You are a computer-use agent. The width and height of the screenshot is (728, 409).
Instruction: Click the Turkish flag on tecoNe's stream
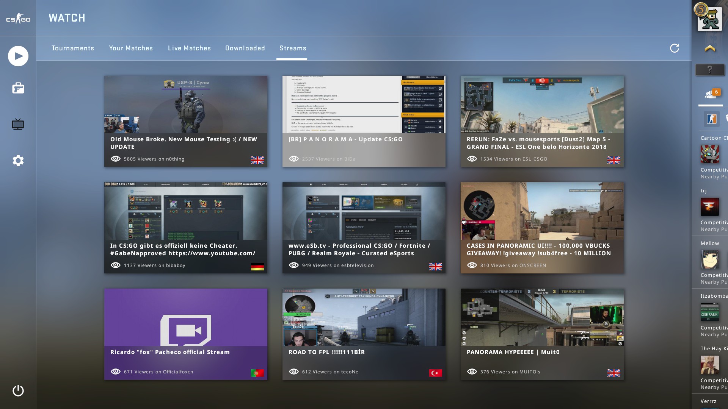click(x=436, y=373)
